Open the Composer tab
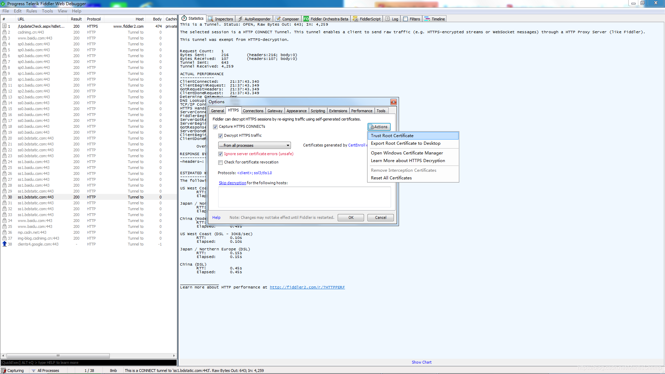 [x=287, y=19]
